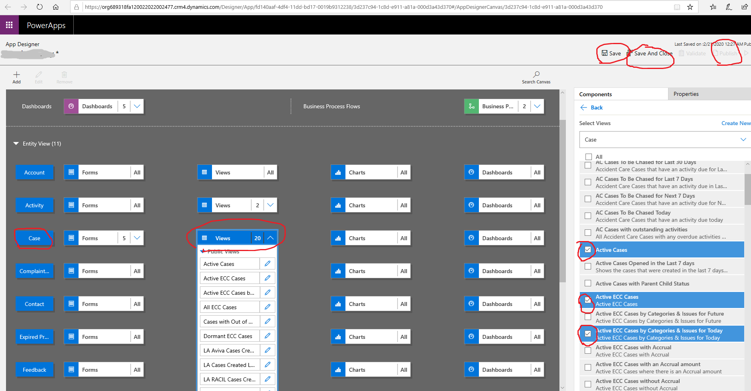Tick the All views checkbox

tap(588, 157)
